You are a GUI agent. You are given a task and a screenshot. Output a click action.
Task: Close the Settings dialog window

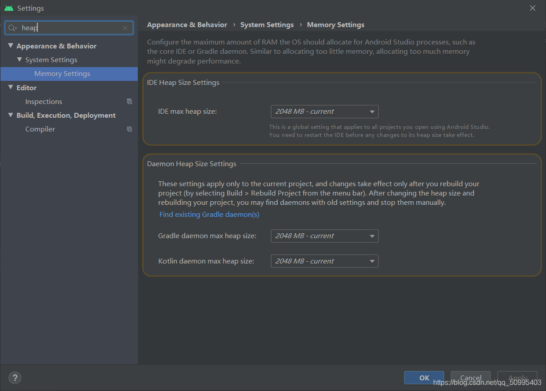coord(533,8)
